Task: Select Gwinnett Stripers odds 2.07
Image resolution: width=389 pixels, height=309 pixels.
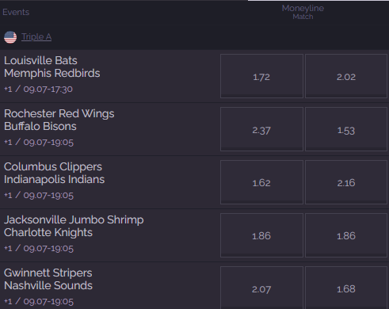Action: (261, 288)
